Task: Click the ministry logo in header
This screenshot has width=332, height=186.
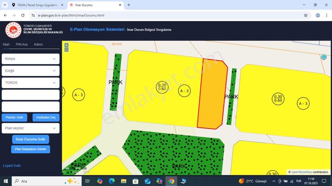Action: coord(13,29)
